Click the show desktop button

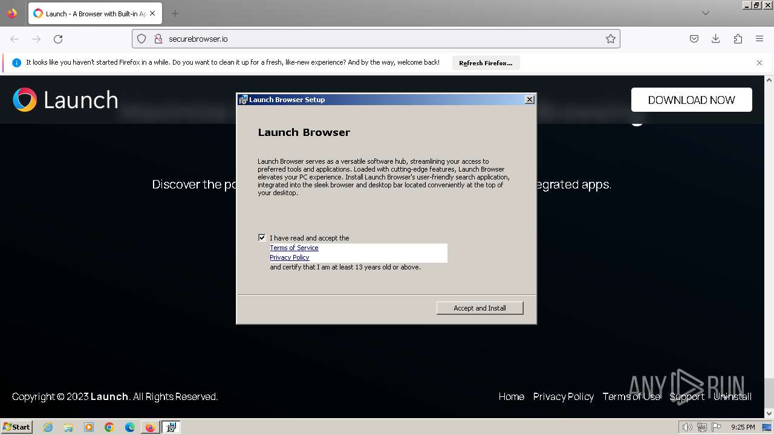pos(767,427)
